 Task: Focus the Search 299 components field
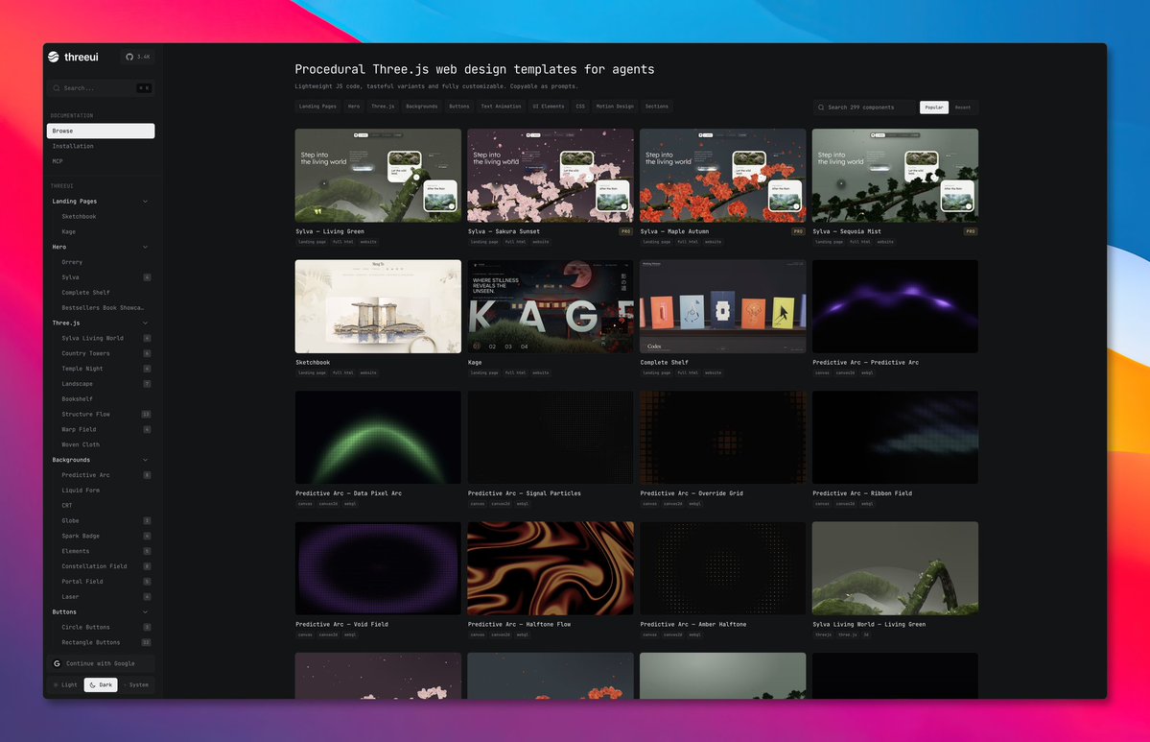pyautogui.click(x=864, y=108)
